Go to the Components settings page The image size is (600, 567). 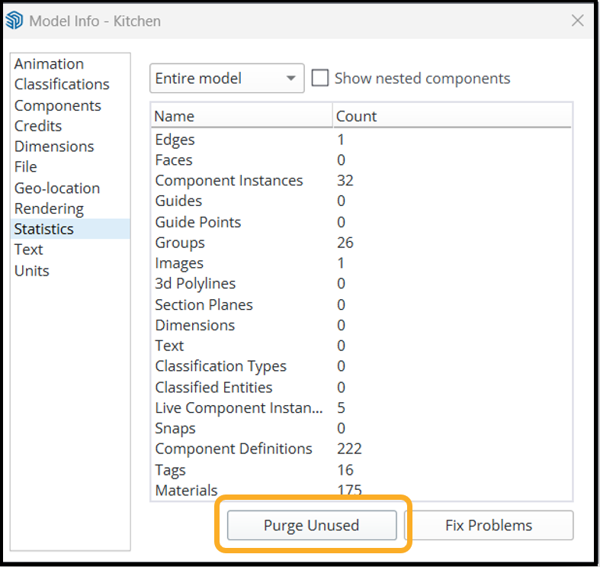(57, 105)
